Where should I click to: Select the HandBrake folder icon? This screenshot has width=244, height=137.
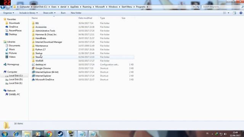click(x=33, y=38)
